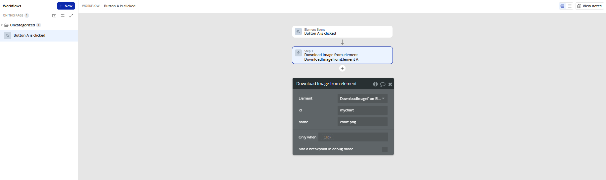Click the New workflow button

click(x=66, y=6)
